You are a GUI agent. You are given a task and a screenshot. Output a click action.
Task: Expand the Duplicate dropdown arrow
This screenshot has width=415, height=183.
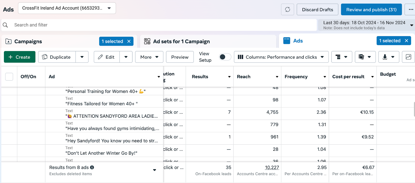(x=82, y=57)
